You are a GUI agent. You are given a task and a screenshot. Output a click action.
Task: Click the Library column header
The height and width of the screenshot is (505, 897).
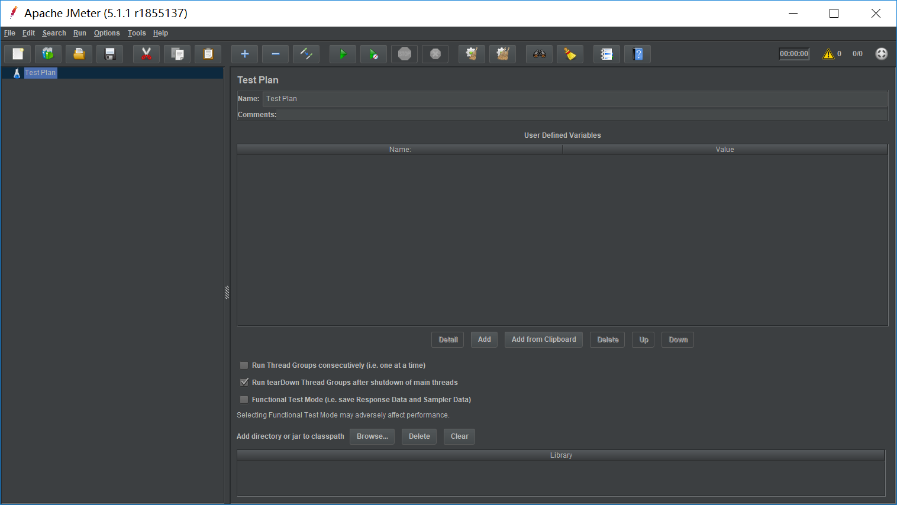click(561, 455)
